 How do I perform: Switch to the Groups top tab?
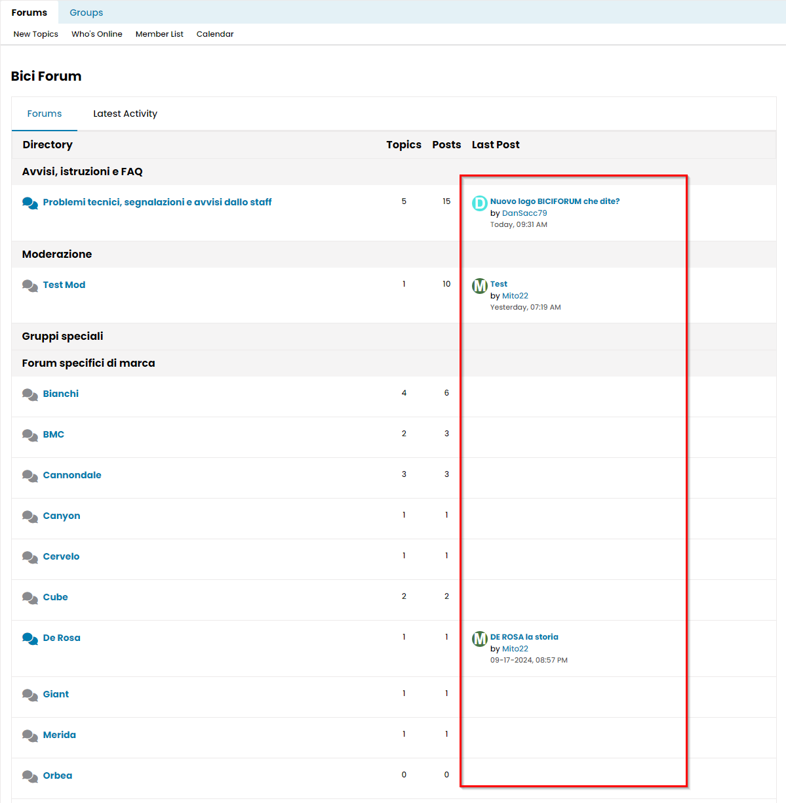click(x=87, y=12)
